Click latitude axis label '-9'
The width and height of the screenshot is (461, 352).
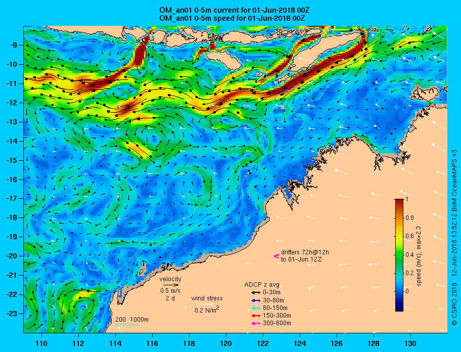click(14, 46)
